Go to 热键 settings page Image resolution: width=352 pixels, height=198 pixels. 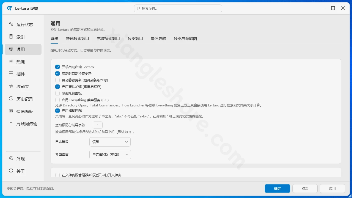23,62
